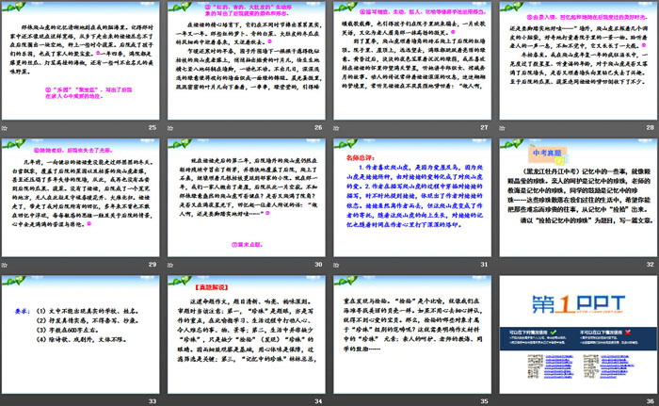Image resolution: width=659 pixels, height=406 pixels.
Task: Select slide 30 thumbnail with the 篇末点题 note
Action: 247,198
